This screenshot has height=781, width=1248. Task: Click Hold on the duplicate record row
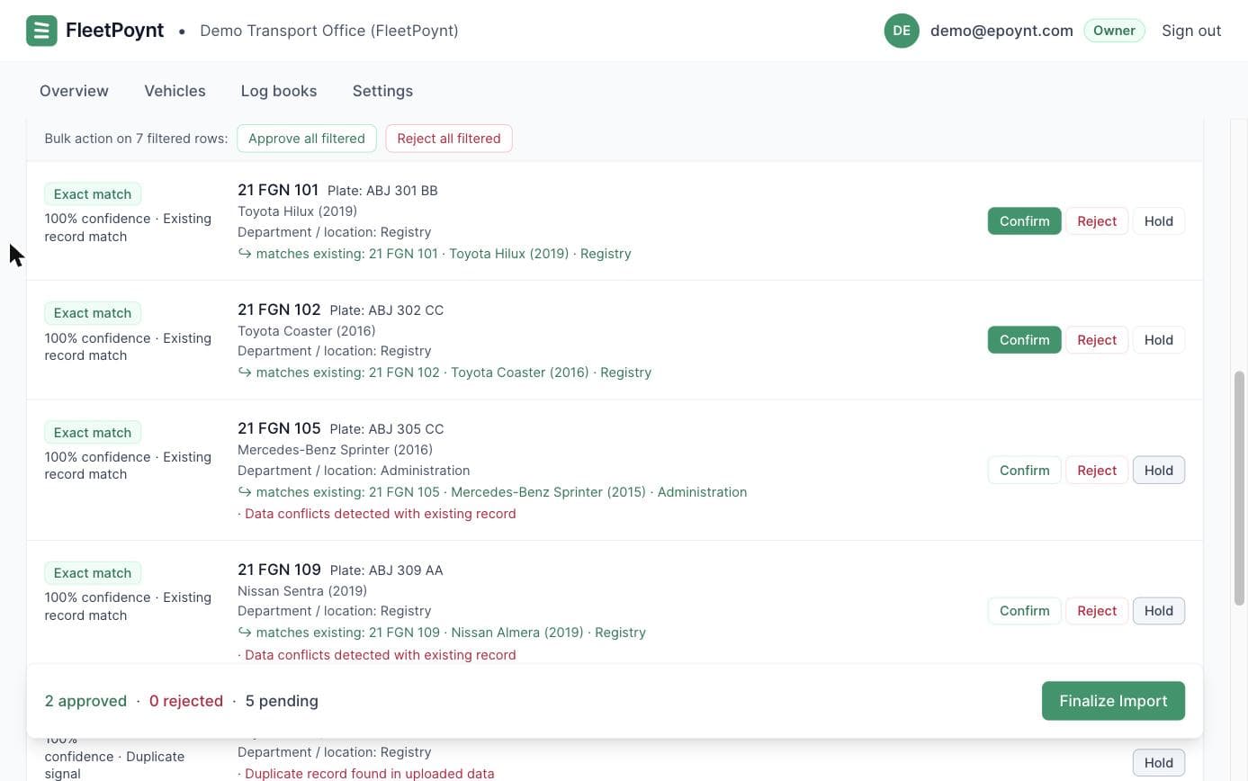point(1158,763)
